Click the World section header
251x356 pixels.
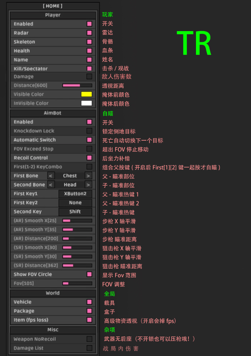pos(53,293)
